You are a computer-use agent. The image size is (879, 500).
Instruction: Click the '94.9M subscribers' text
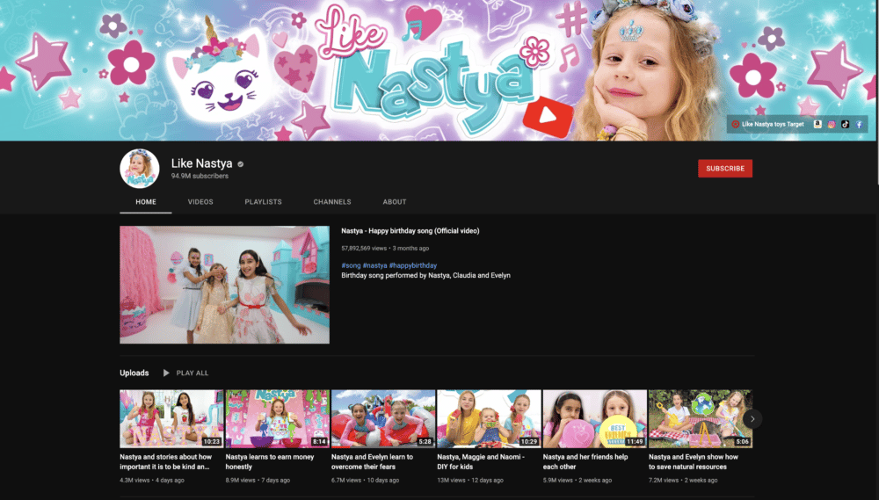(200, 176)
